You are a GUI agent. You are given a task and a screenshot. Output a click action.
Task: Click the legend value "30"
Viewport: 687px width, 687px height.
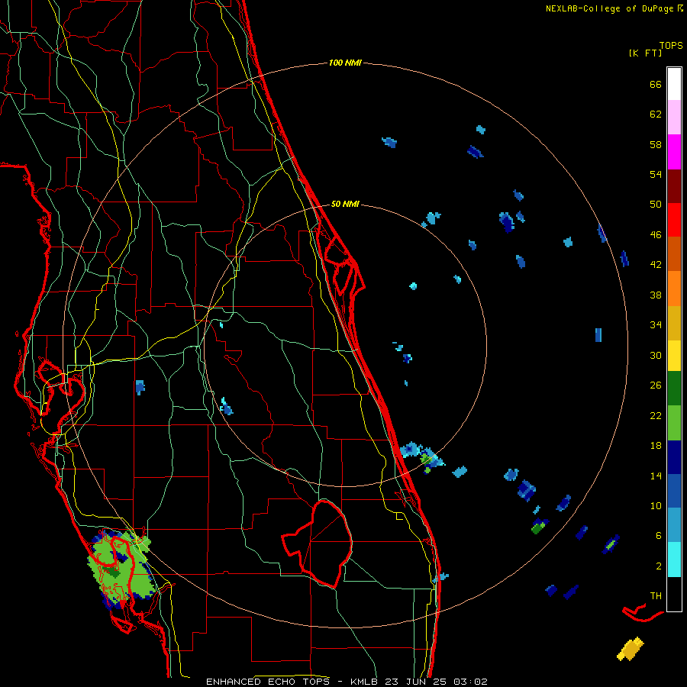(x=656, y=355)
